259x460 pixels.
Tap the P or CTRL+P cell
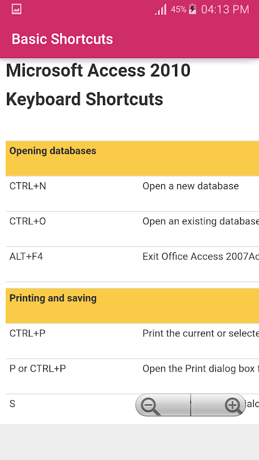coord(37,369)
